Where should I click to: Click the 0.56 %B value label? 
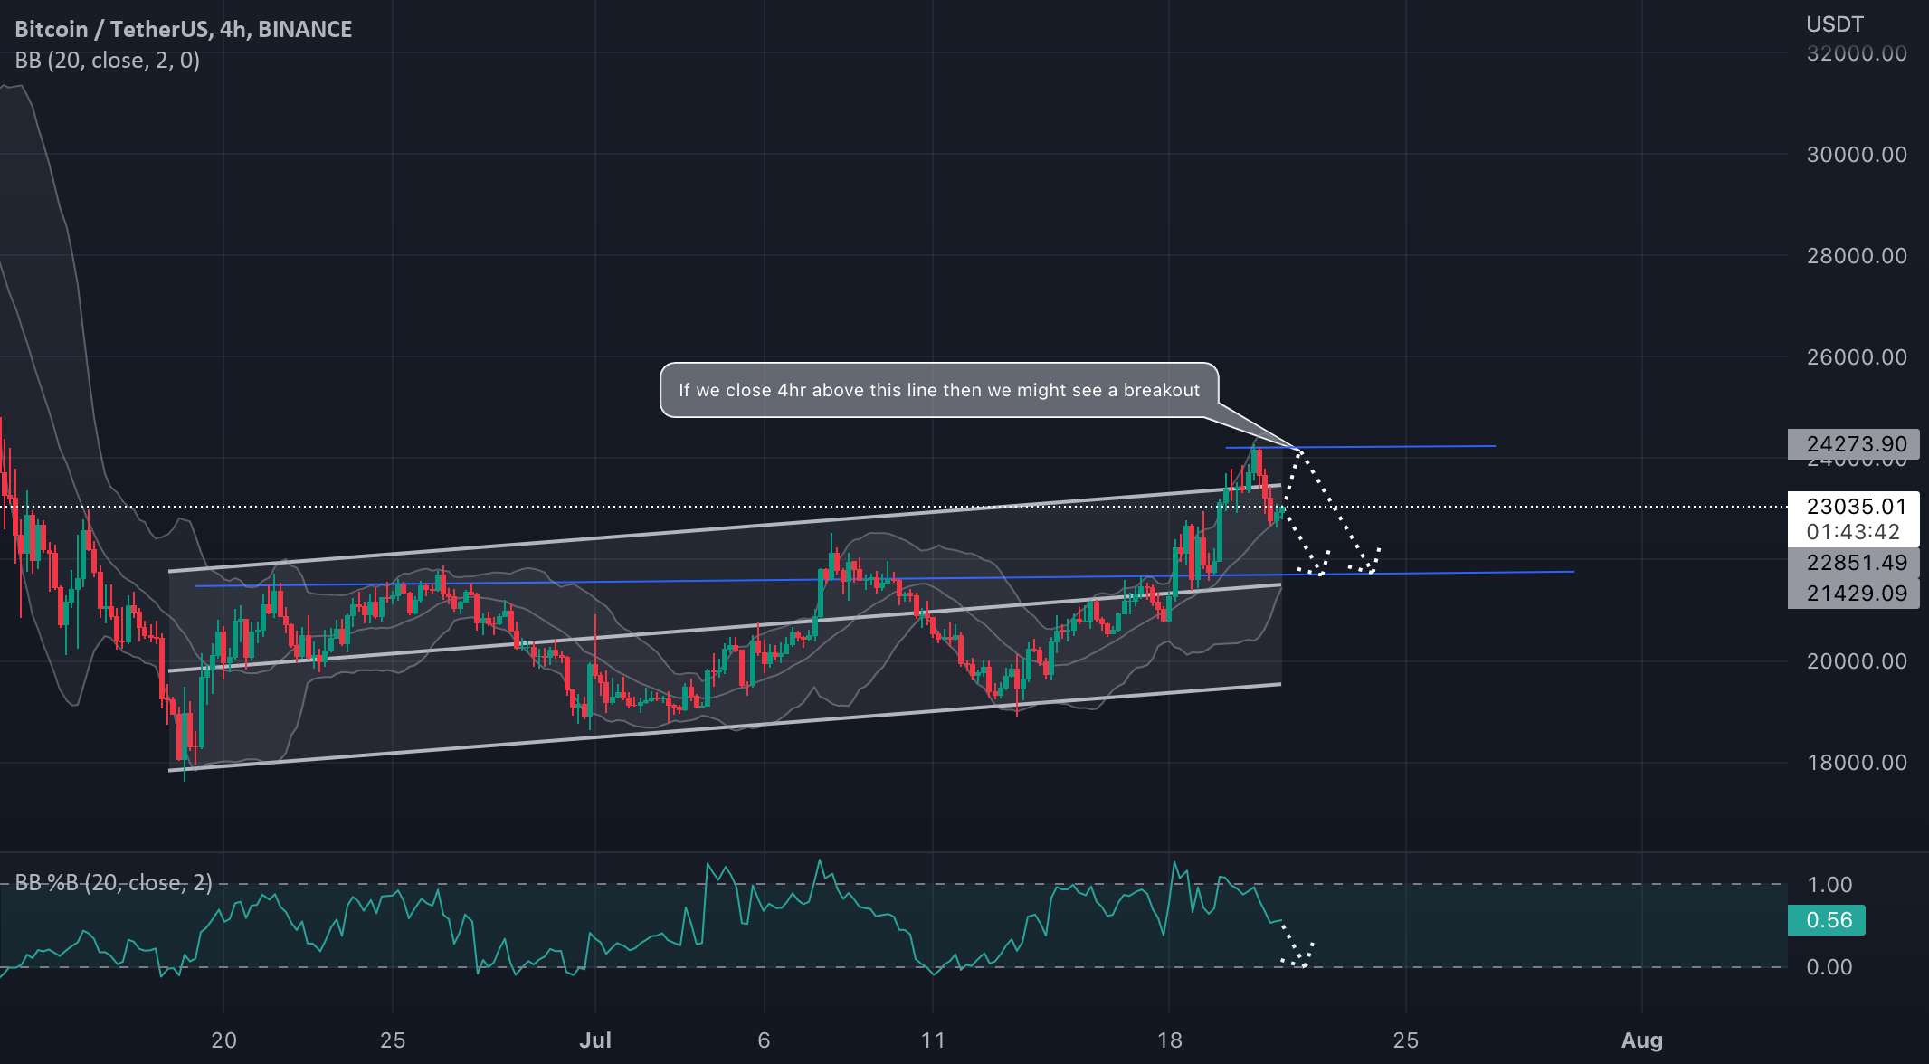[x=1829, y=920]
